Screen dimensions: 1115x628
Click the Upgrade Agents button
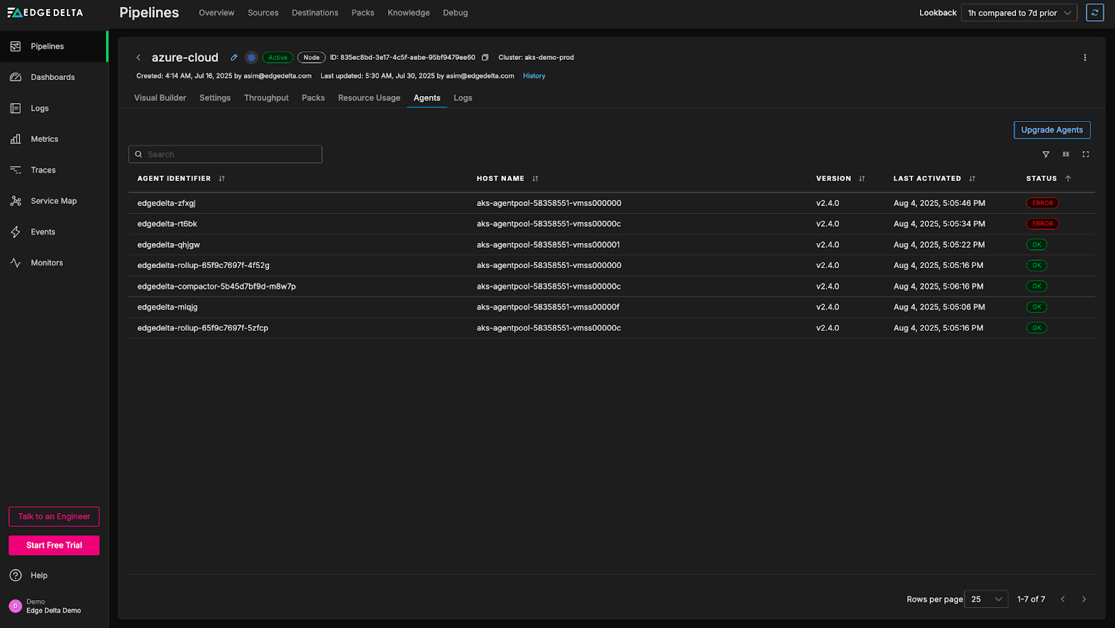(1052, 130)
